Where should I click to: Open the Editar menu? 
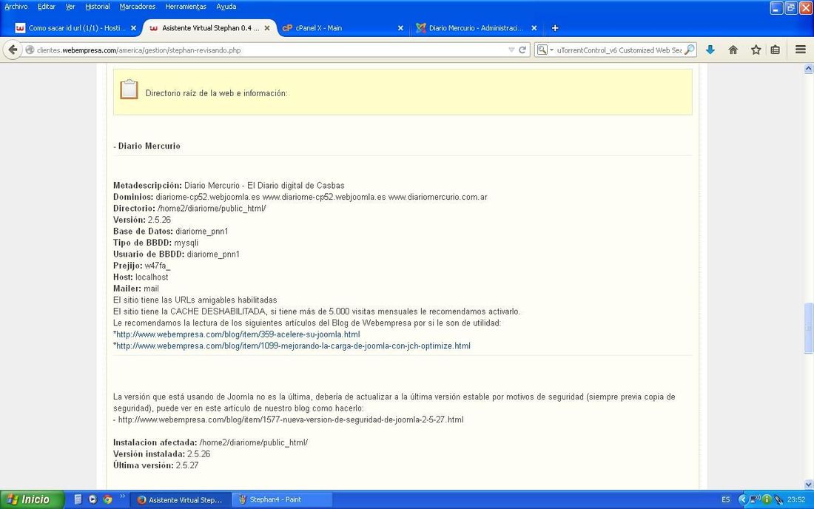coord(46,7)
